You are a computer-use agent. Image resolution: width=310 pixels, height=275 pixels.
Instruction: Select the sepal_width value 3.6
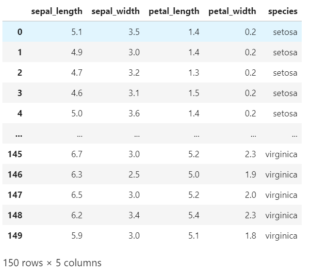134,113
